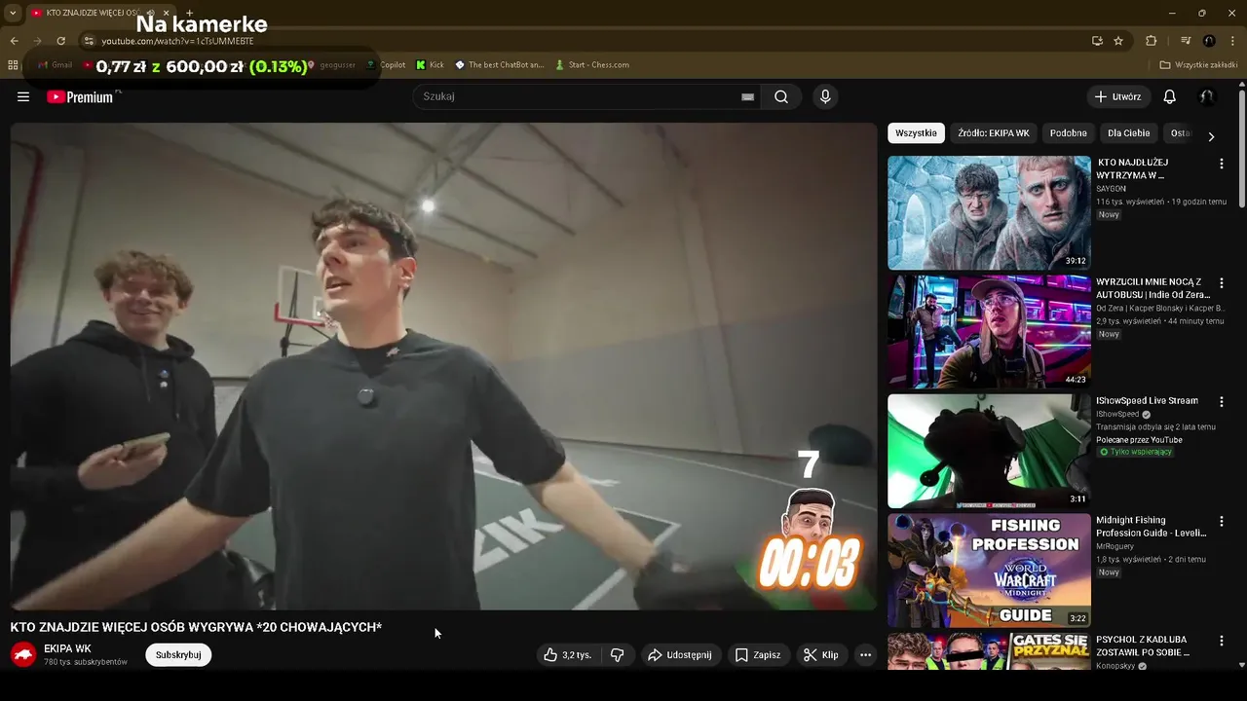Viewport: 1247px width, 701px height.
Task: Reload the page with refresh icon
Action: pos(60,41)
